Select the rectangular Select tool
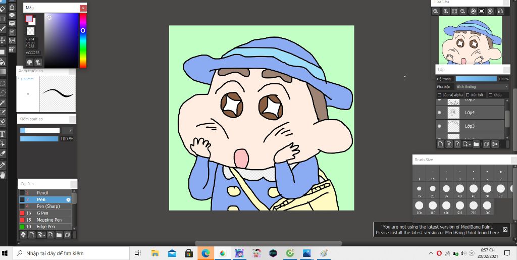The image size is (517, 260). pyautogui.click(x=3, y=83)
